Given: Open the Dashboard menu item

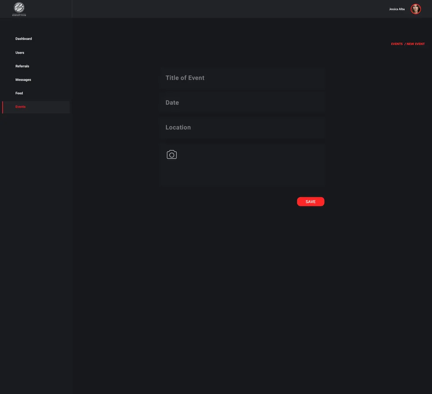Looking at the screenshot, I should (24, 38).
